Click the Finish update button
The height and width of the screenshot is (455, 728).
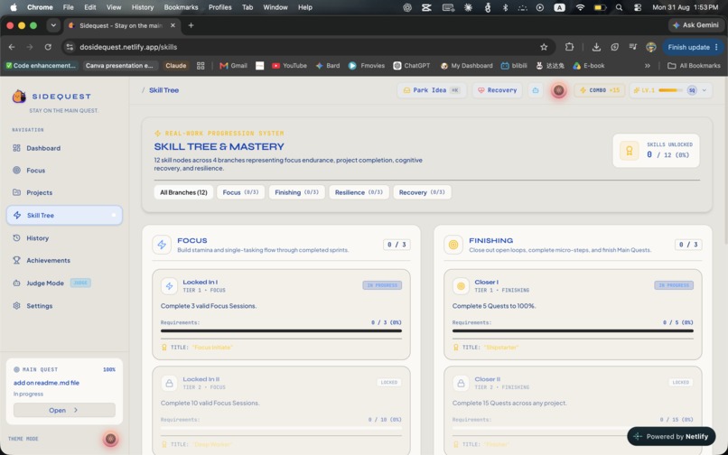click(x=693, y=47)
